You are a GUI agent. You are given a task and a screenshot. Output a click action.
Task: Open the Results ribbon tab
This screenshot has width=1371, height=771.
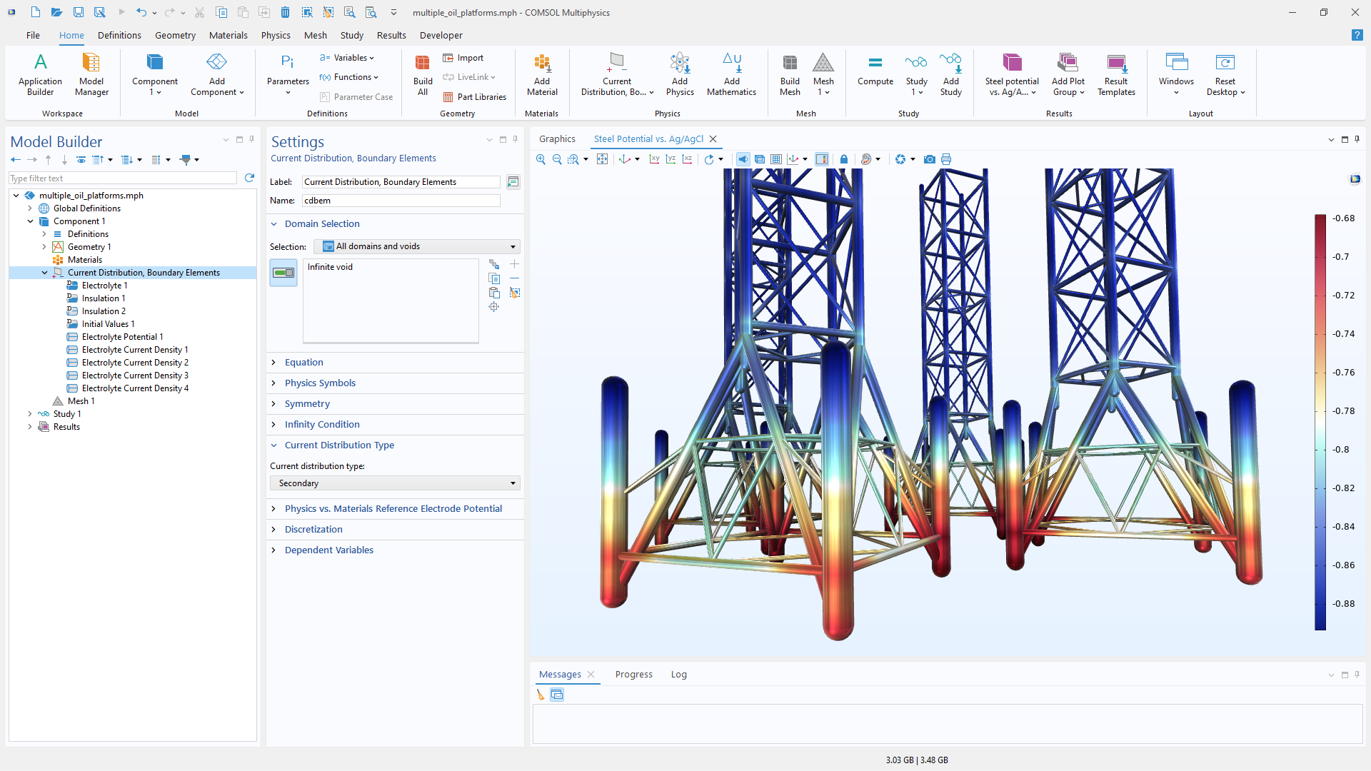391,35
